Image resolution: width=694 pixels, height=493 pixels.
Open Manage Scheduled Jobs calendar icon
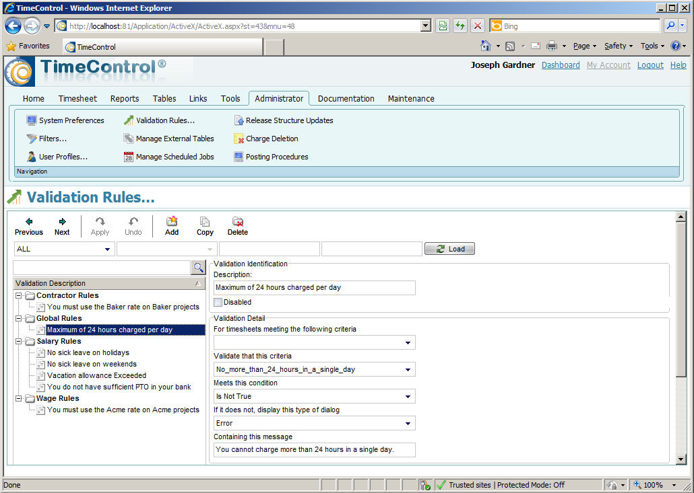coord(129,157)
